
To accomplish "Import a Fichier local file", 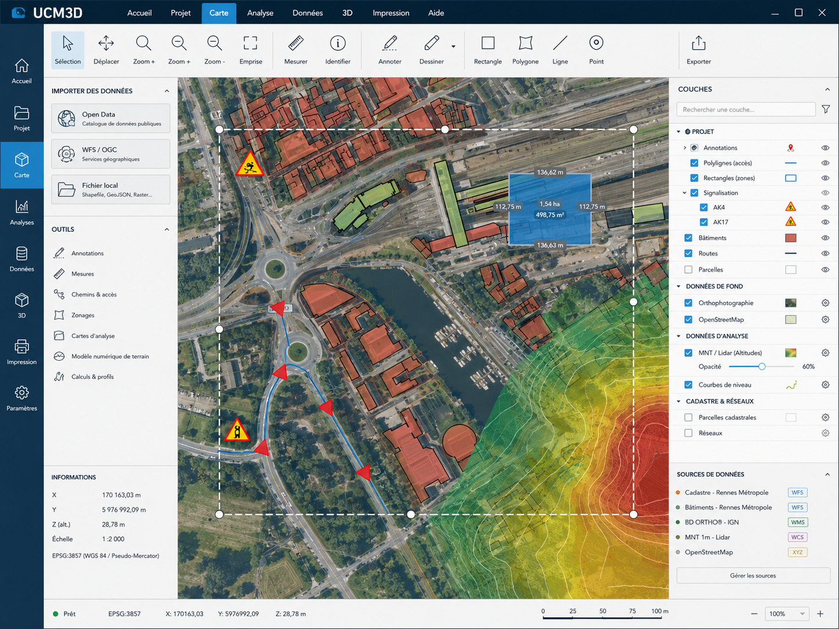I will [x=111, y=189].
